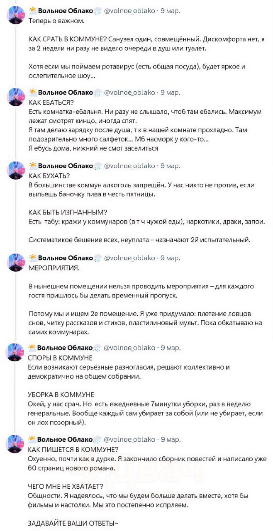Open the "9 мар." timestamp on the "МЕРОПРИЯТИЯ" tweet
This screenshot has width=273, height=531.
[170, 258]
